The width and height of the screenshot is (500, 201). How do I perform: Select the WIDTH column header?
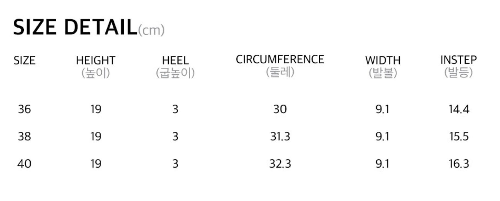click(383, 60)
